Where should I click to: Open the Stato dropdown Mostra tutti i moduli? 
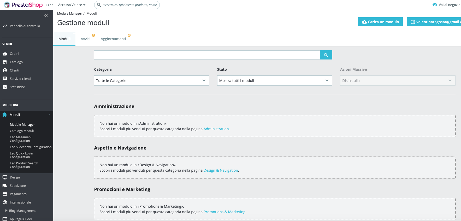275,80
